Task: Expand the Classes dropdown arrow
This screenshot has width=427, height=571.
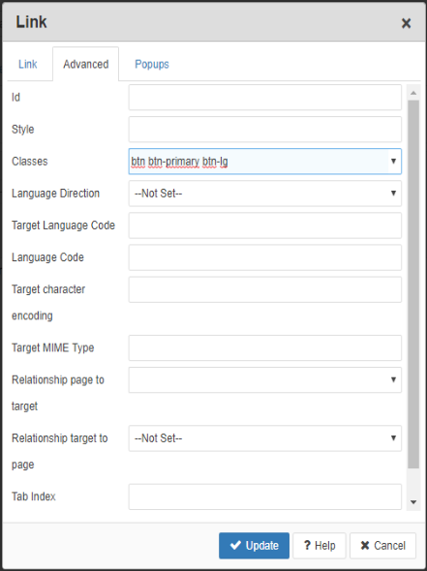Action: tap(393, 161)
